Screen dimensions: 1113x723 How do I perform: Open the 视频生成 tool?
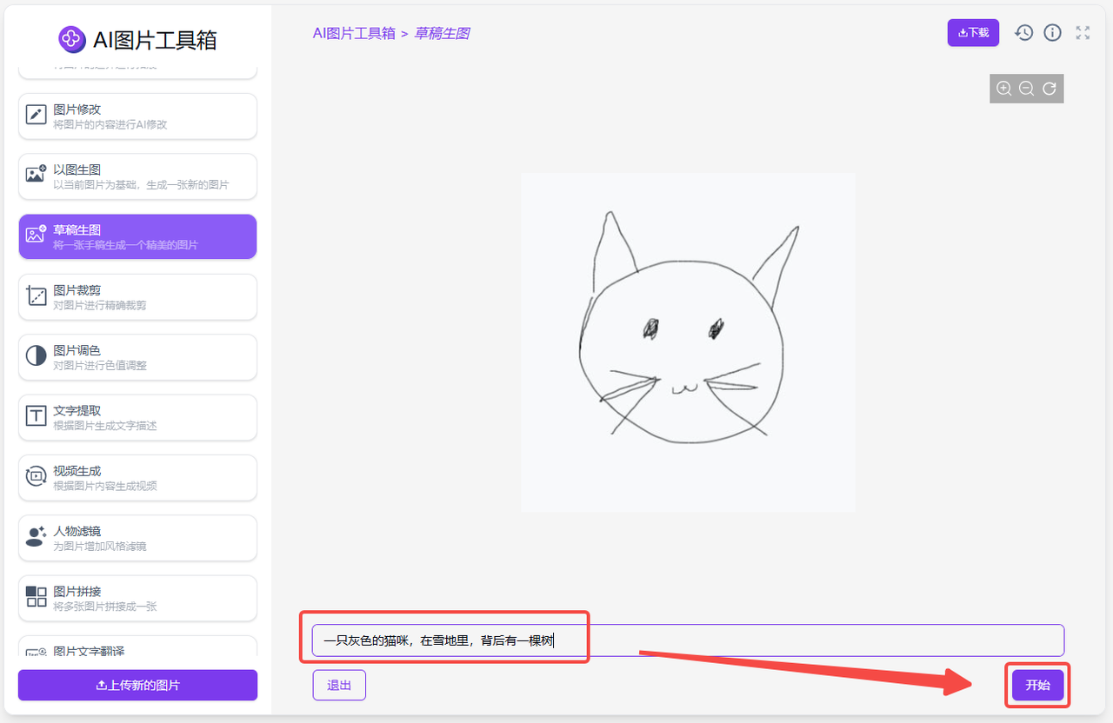click(137, 477)
